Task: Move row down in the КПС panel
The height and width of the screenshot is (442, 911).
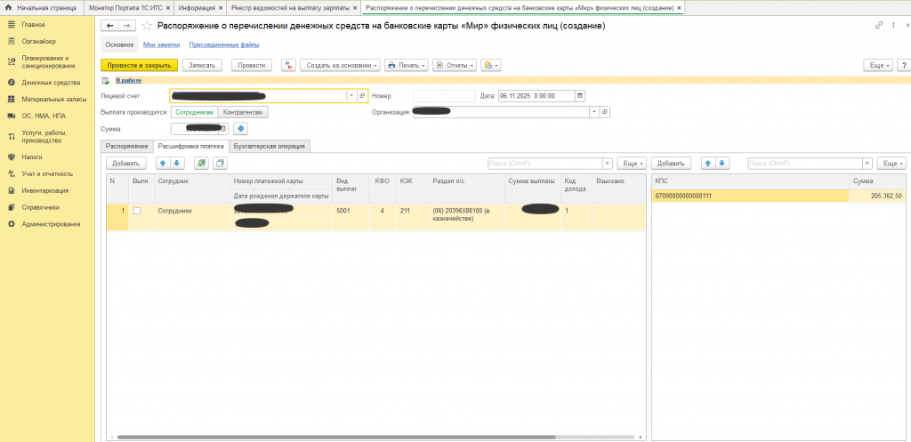Action: point(722,164)
